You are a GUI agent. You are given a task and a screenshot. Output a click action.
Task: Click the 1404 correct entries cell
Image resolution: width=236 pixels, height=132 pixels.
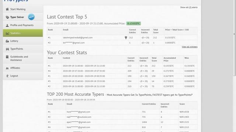pyautogui.click(x=144, y=122)
